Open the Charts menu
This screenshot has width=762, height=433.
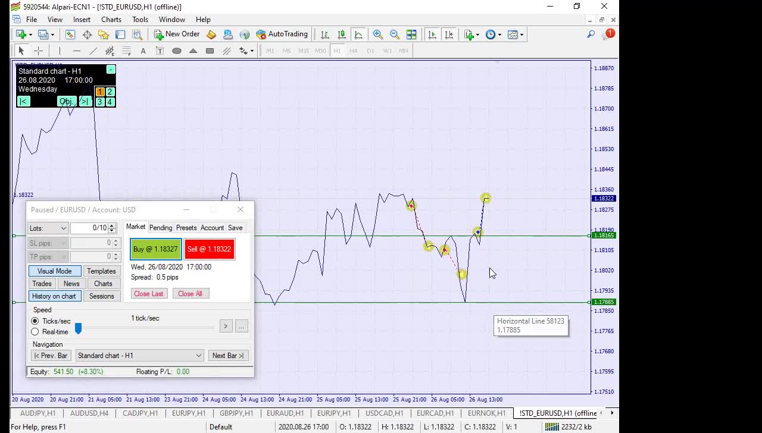(x=111, y=20)
